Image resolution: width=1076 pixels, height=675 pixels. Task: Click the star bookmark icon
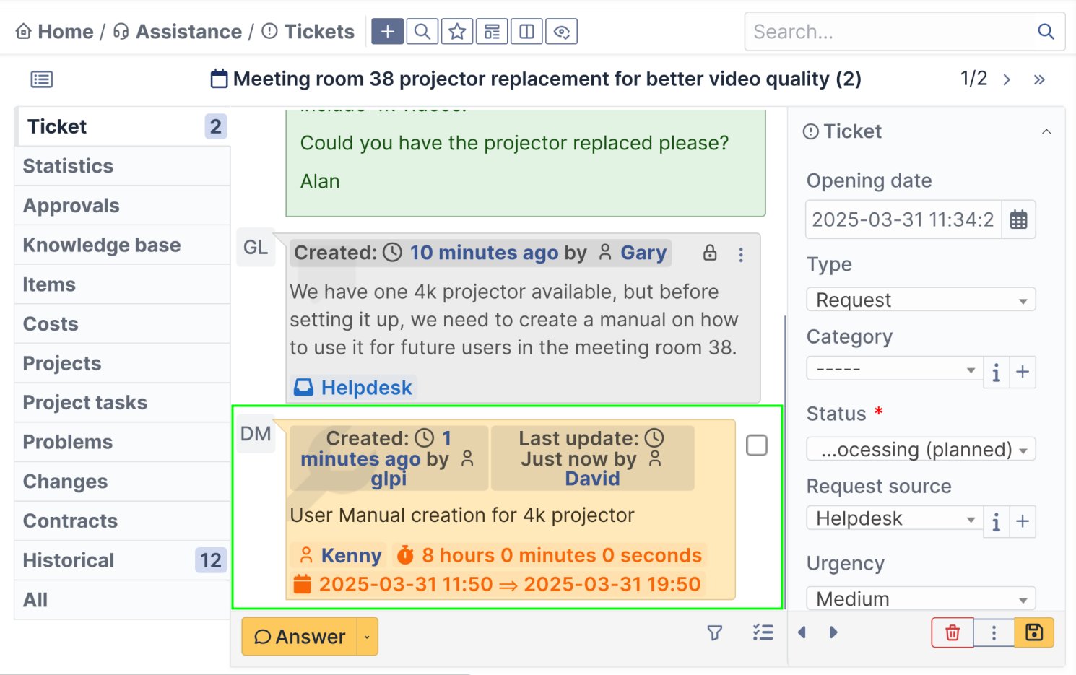[457, 32]
